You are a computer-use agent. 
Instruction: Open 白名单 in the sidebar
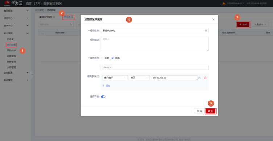click(10, 40)
